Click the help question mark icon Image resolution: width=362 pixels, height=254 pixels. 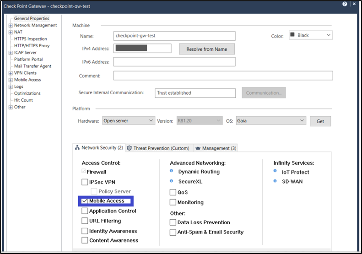pyautogui.click(x=345, y=4)
